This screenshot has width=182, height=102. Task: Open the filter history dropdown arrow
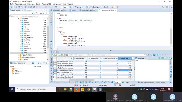pyautogui.click(x=145, y=55)
